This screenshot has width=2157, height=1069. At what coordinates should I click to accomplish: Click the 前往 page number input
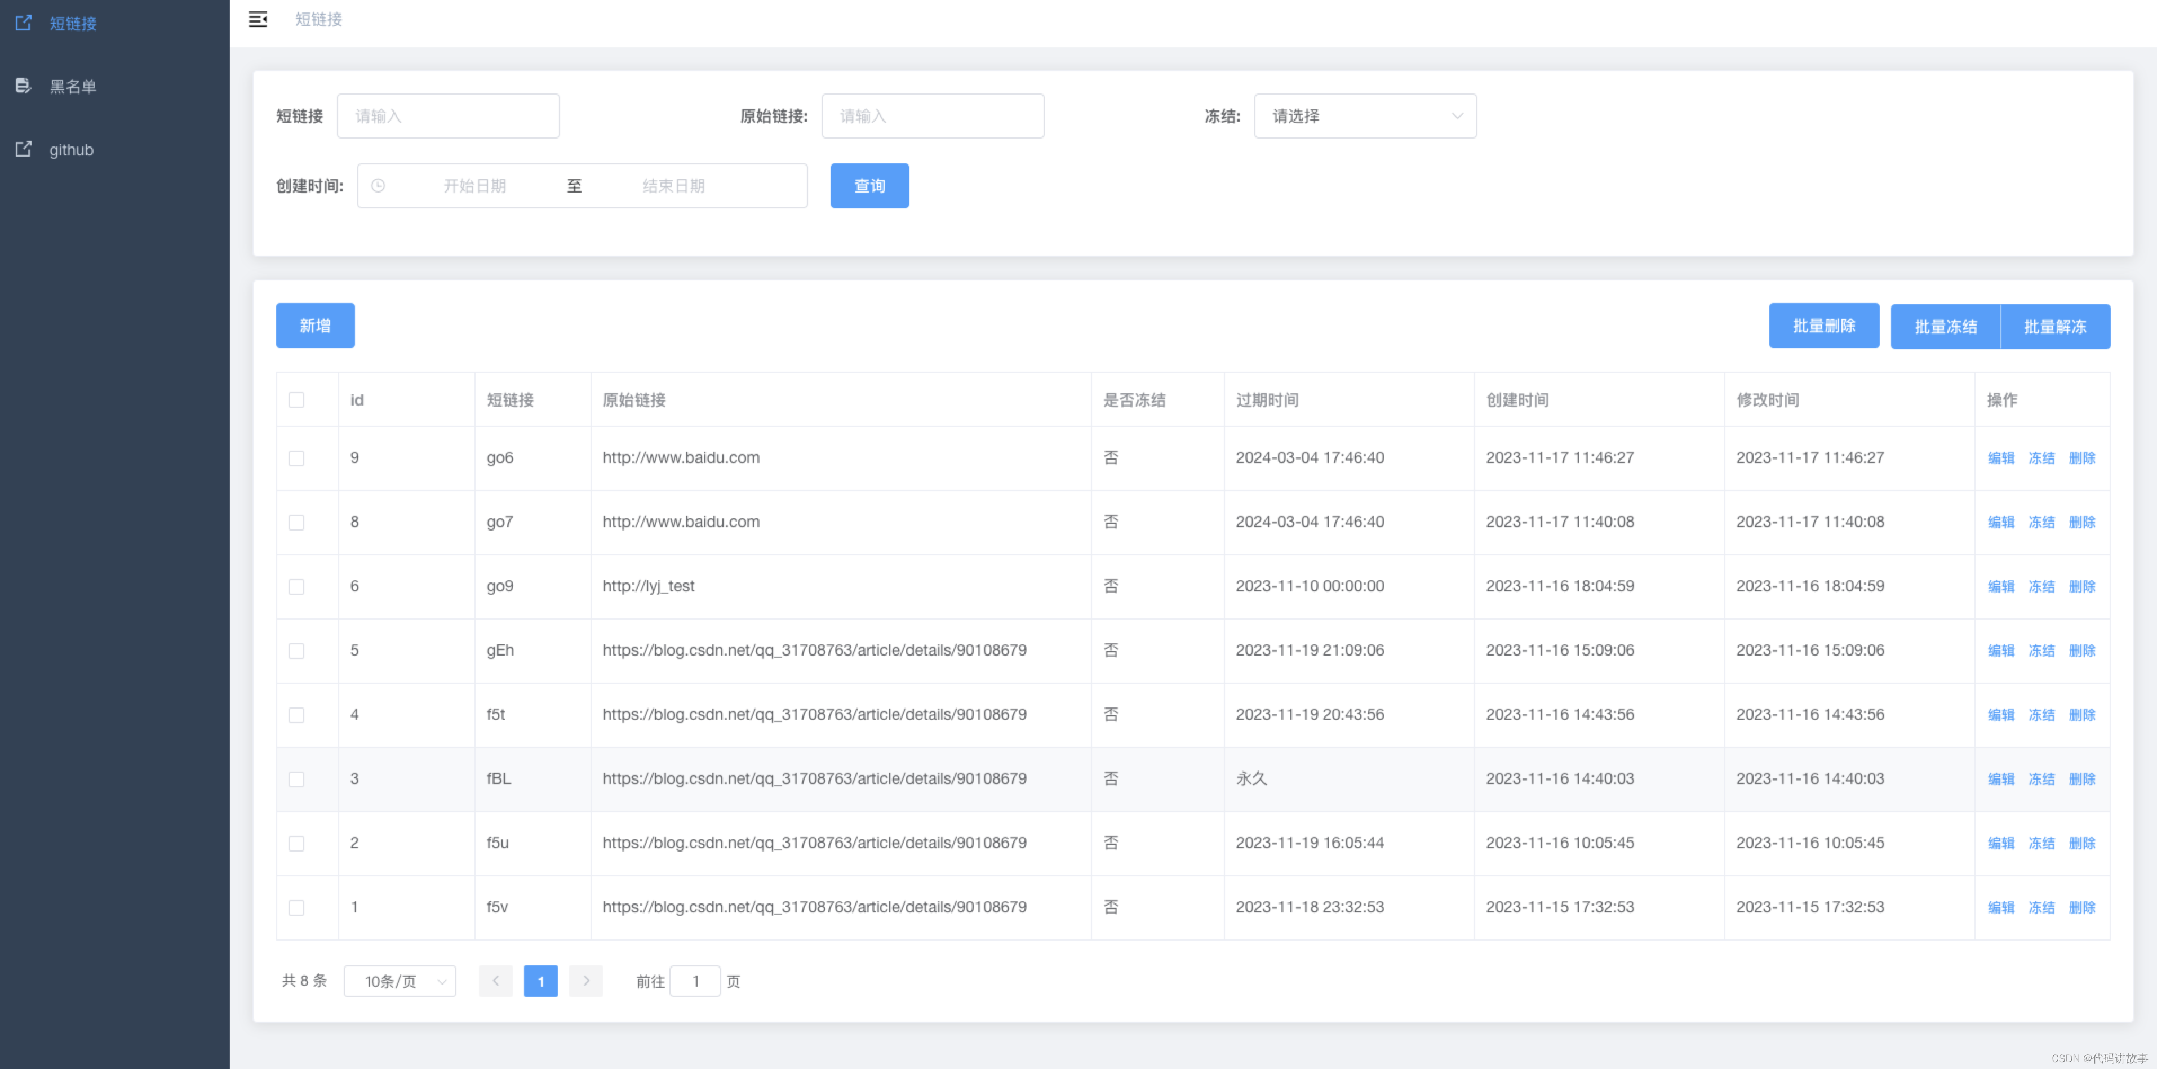[x=695, y=981]
